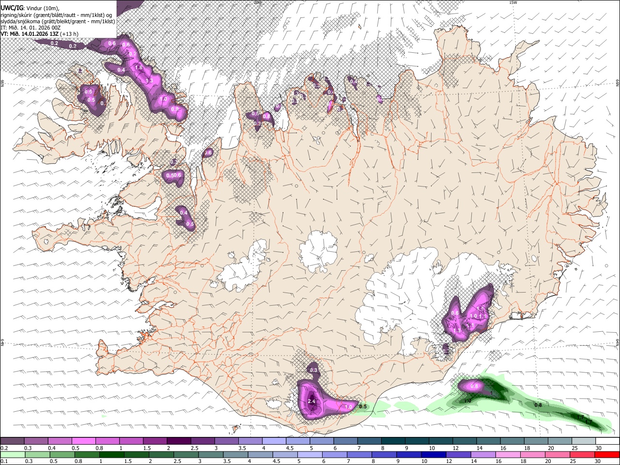The image size is (620, 465).
Task: Click the 2.4 precipitation value on south coast
Action: (311, 402)
